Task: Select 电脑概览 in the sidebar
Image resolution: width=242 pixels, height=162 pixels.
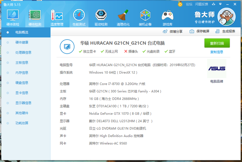Action: coord(26,32)
